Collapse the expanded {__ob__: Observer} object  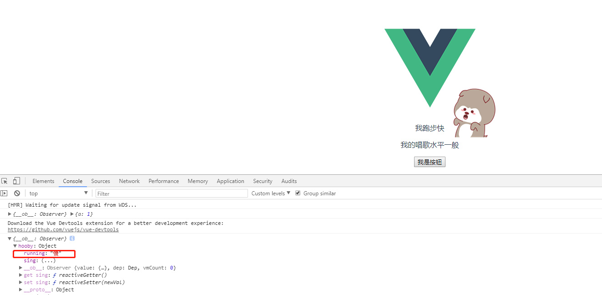coord(10,239)
